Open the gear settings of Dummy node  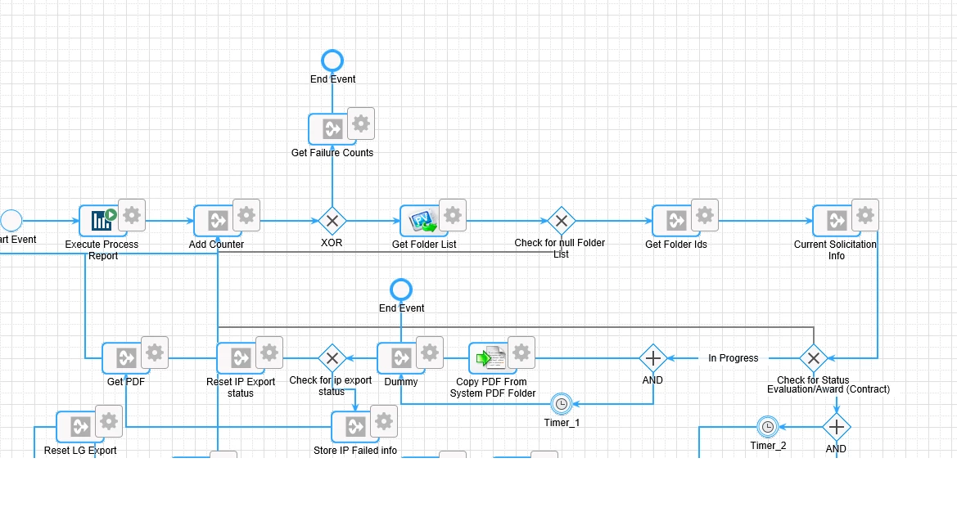[x=430, y=353]
